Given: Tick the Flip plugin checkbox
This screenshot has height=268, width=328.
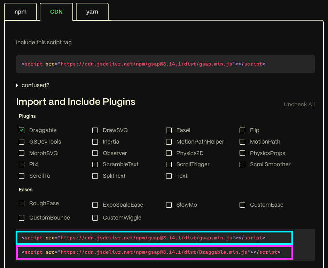Looking at the screenshot, I should tap(242, 130).
